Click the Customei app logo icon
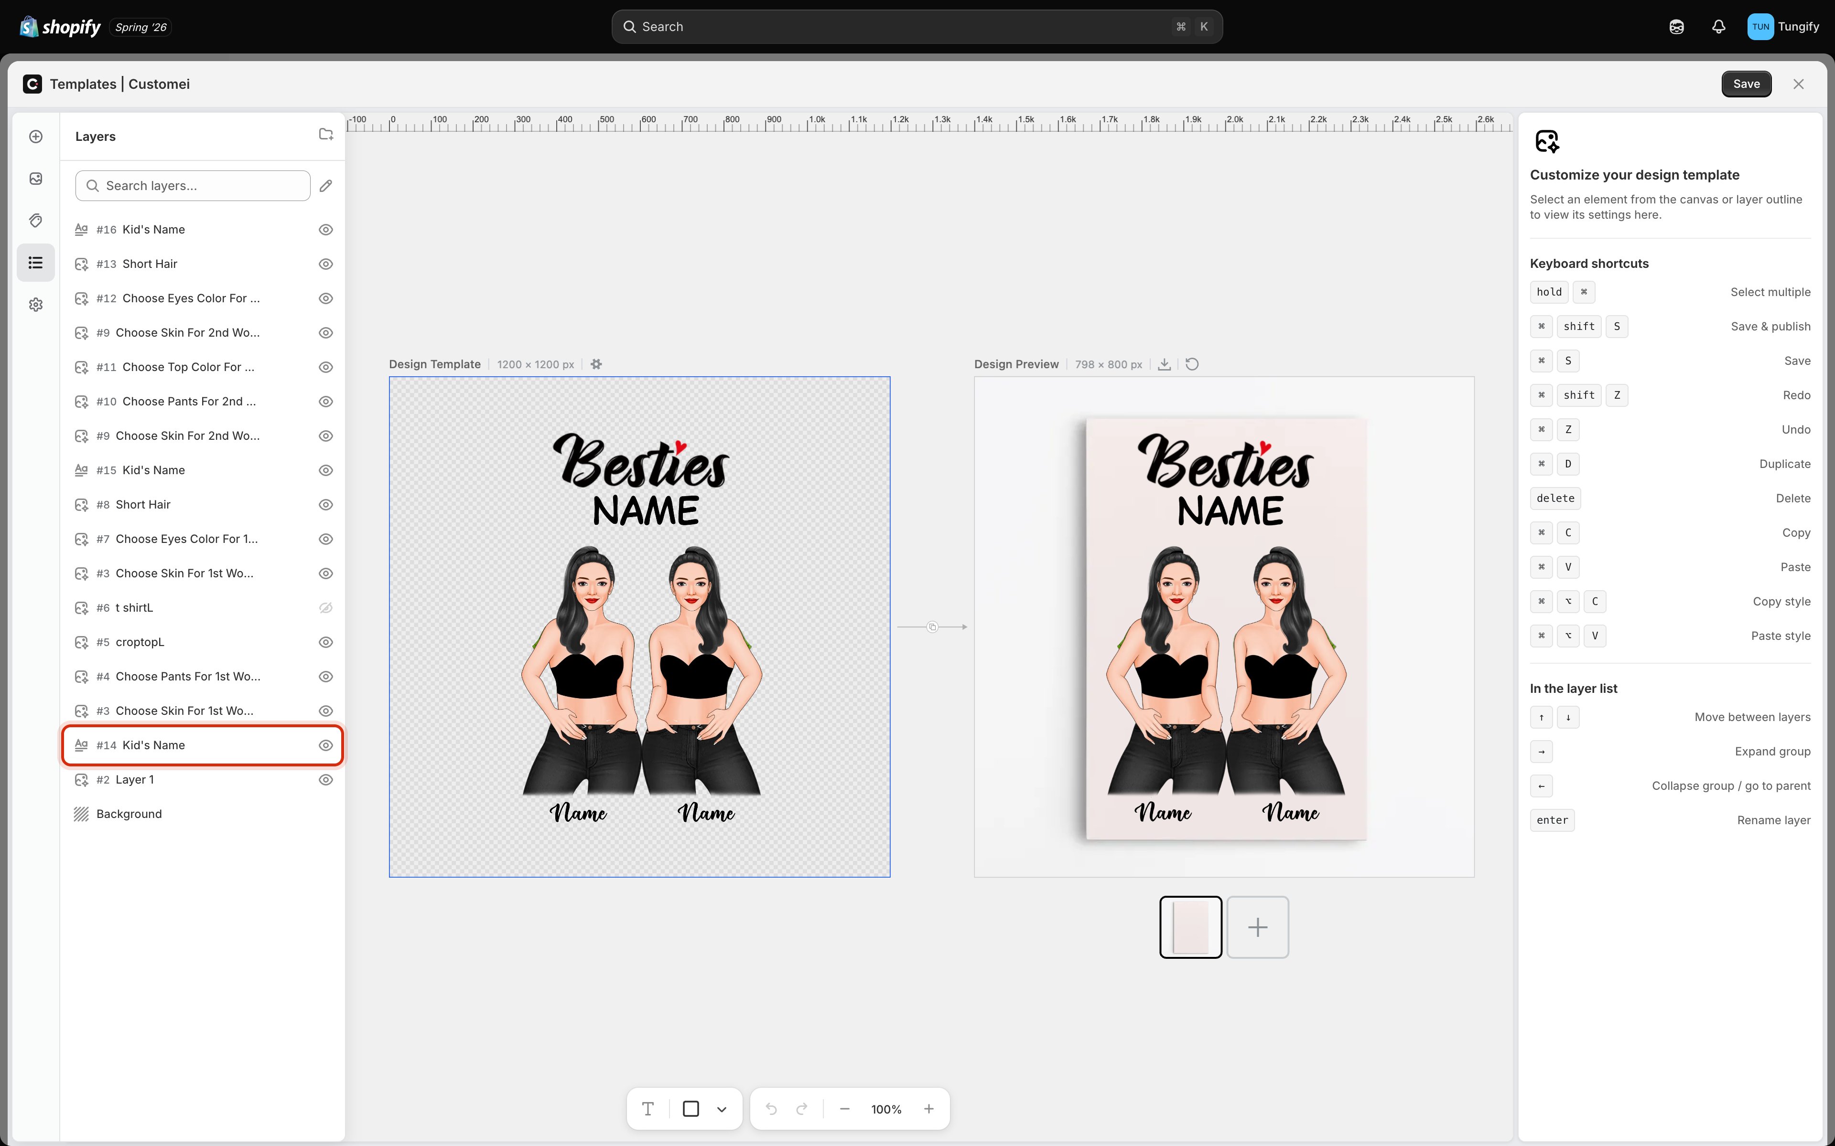 click(32, 84)
